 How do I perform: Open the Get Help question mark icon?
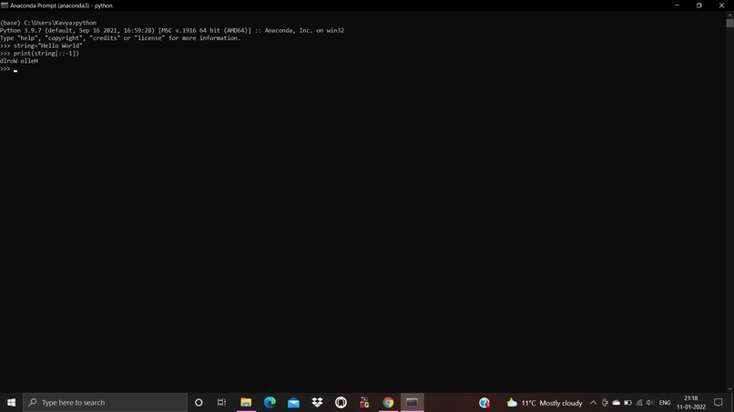coord(484,402)
